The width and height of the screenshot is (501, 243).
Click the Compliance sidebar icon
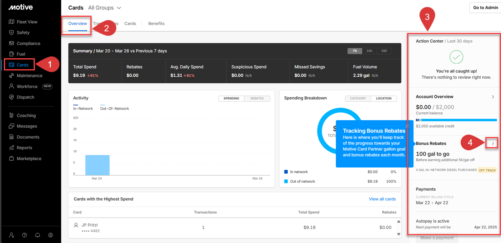(x=11, y=43)
